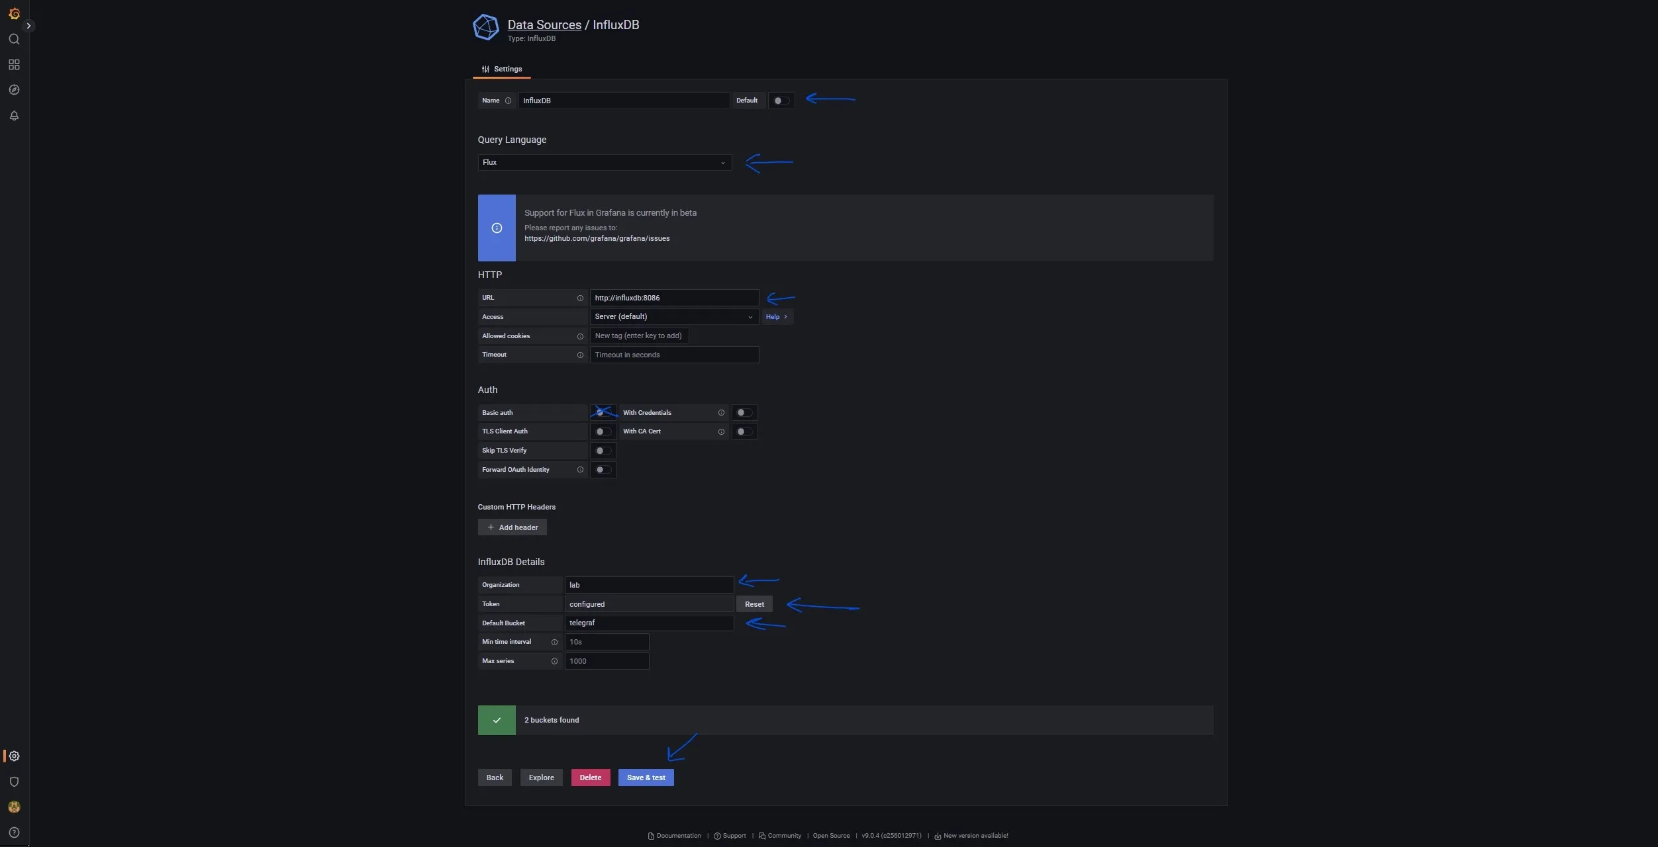Click the info icon beside Name
The height and width of the screenshot is (847, 1658).
(x=508, y=101)
